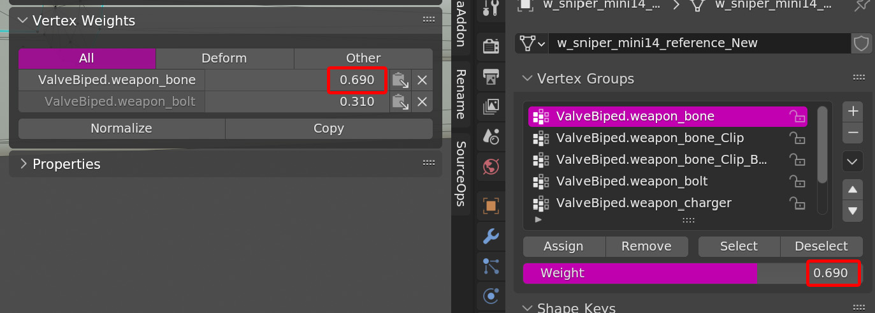875x313 pixels.
Task: Click the Normalize button
Action: (121, 128)
